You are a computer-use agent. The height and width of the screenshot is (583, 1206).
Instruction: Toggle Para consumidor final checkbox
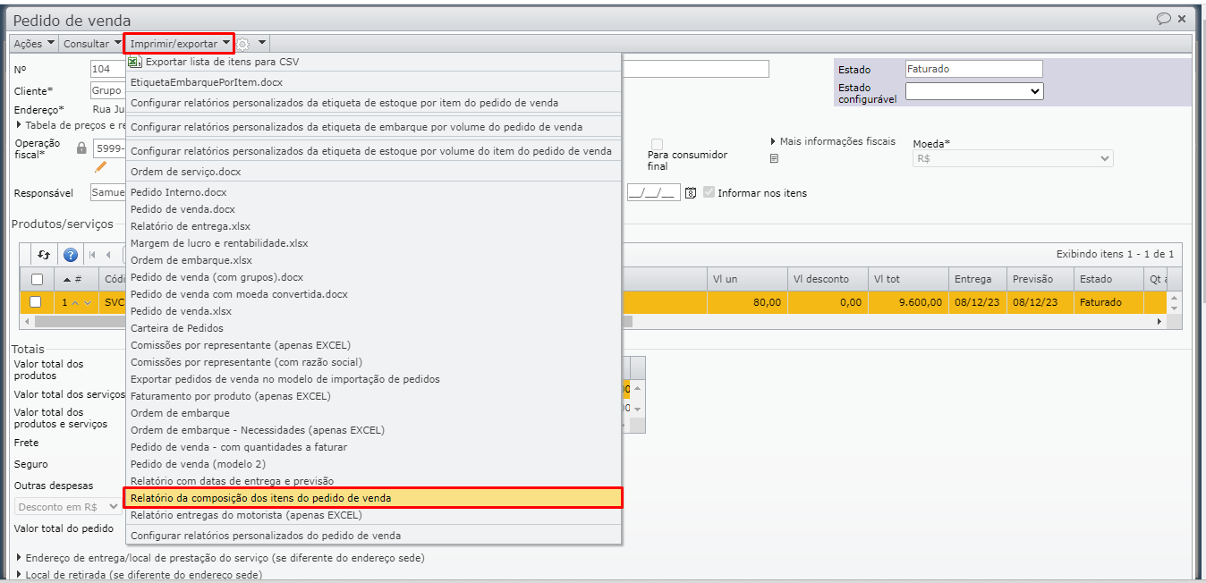point(658,144)
